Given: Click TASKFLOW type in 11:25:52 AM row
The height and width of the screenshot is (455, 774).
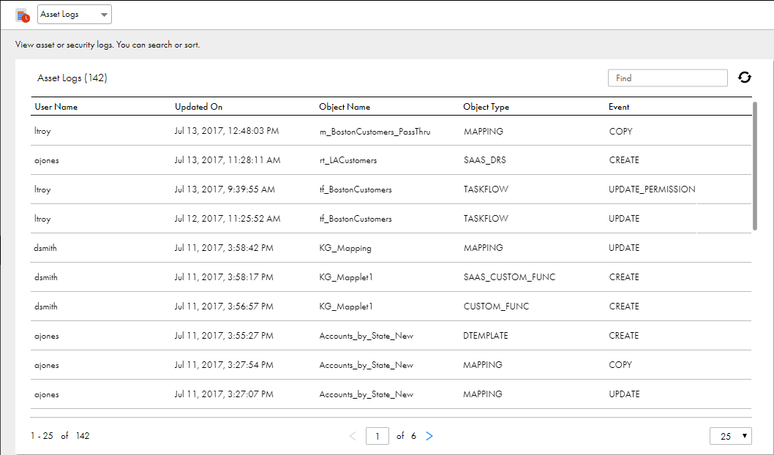Looking at the screenshot, I should click(486, 219).
